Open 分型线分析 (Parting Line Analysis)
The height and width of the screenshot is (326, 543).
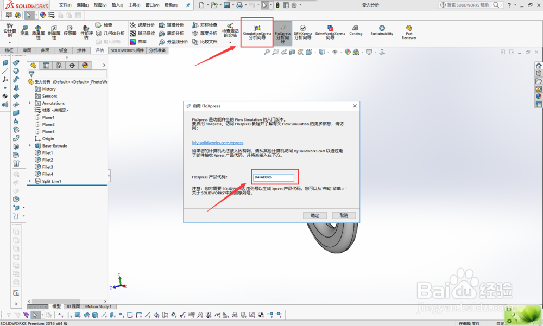(x=174, y=42)
